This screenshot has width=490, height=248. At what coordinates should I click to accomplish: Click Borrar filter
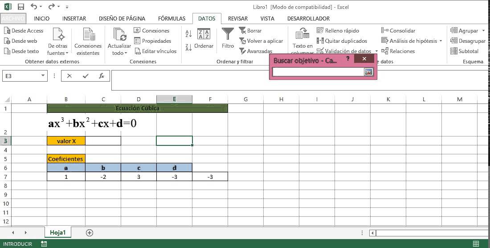tap(250, 31)
